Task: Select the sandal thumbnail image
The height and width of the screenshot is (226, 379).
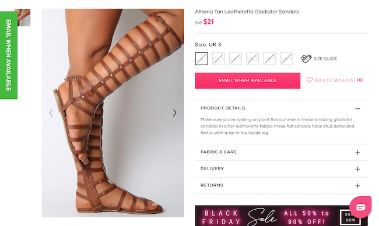Action: 23,17
